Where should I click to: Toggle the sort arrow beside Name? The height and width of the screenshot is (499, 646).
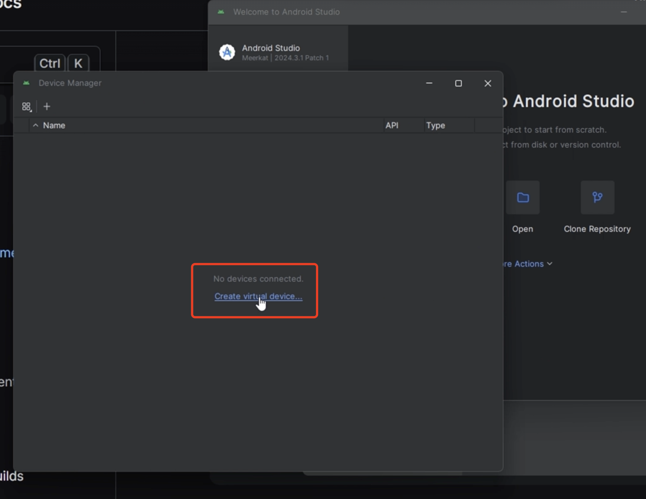pyautogui.click(x=36, y=125)
